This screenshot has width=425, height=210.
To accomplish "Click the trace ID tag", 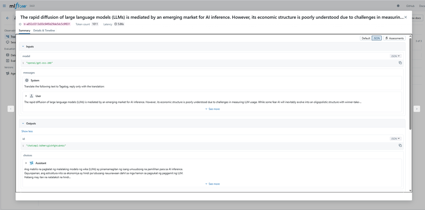I will (x=47, y=24).
